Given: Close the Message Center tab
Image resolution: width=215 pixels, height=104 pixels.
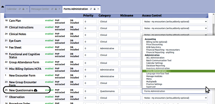Looking at the screenshot, I should pos(59,9).
